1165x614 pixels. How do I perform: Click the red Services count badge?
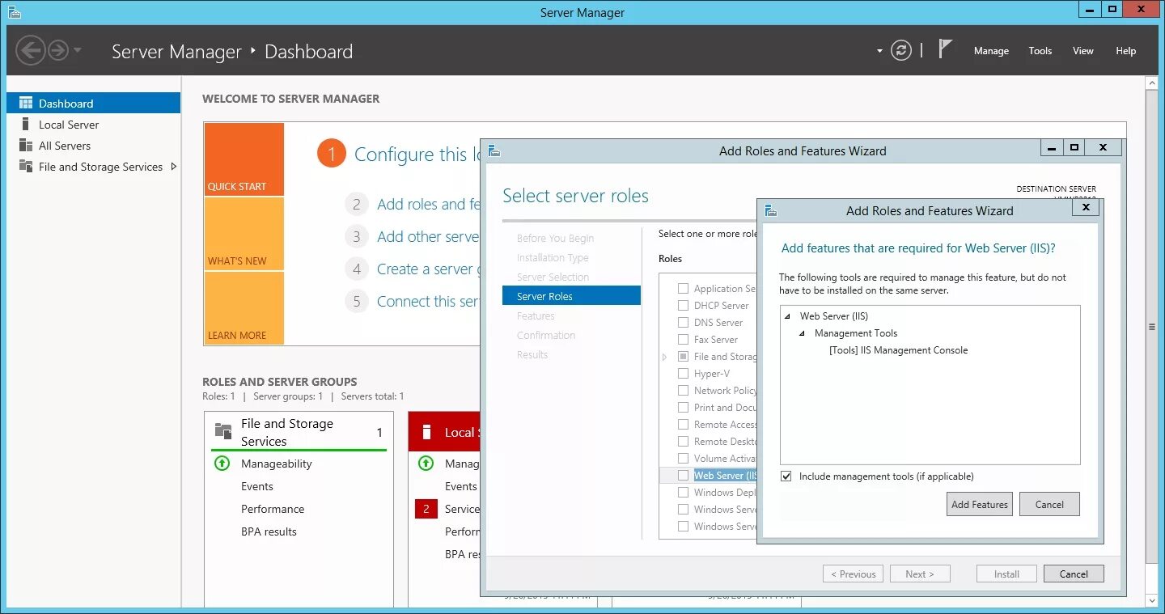point(426,509)
